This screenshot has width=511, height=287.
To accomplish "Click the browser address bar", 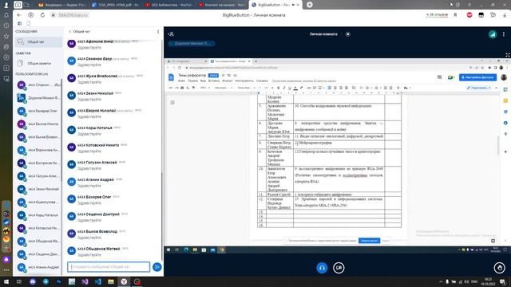I will click(x=73, y=15).
